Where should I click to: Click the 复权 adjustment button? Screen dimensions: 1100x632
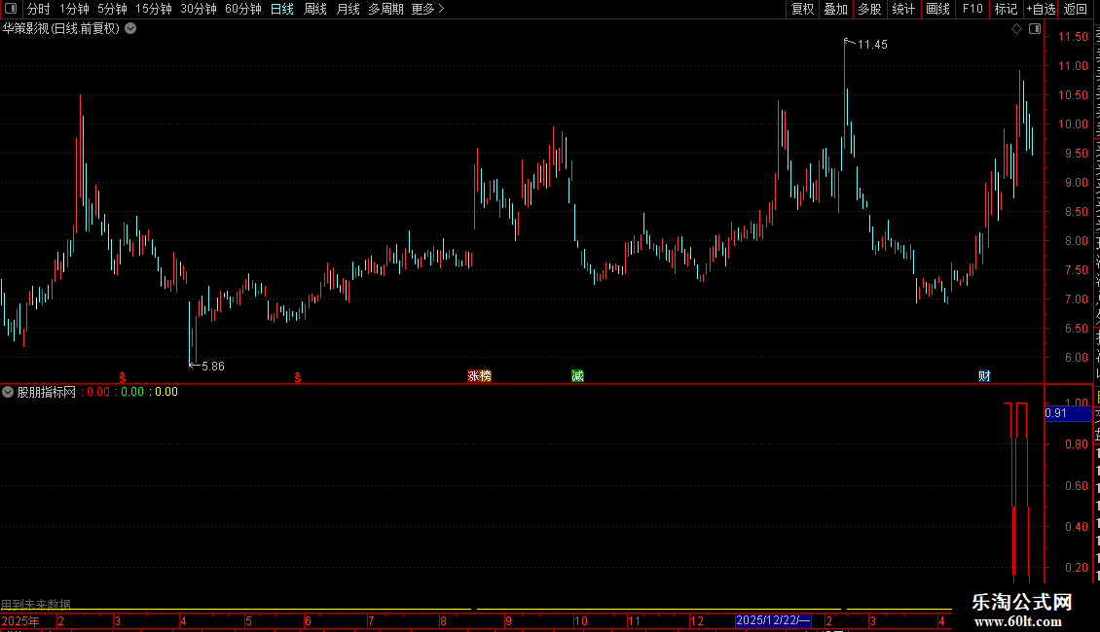pyautogui.click(x=802, y=9)
